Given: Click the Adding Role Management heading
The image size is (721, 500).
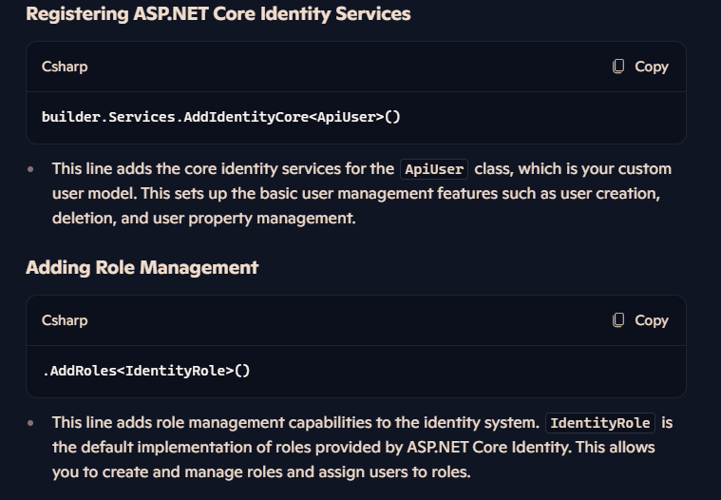Looking at the screenshot, I should 142,268.
